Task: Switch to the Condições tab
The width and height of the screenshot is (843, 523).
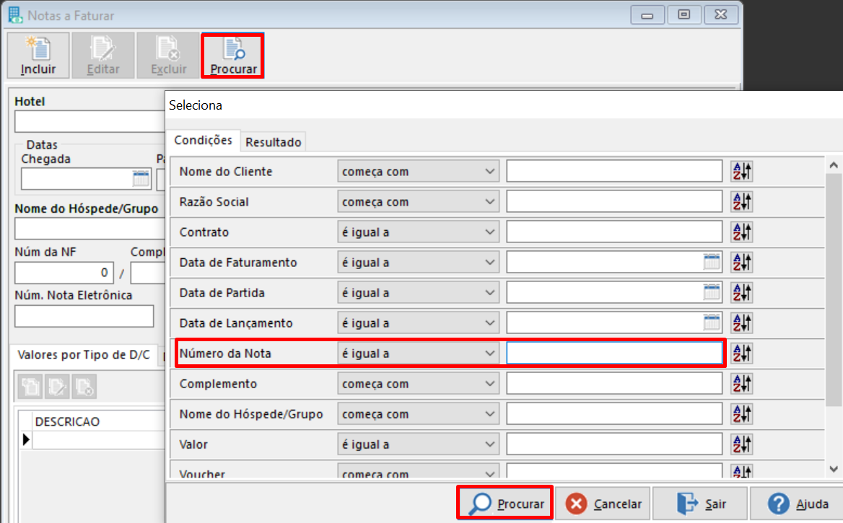Action: [204, 140]
